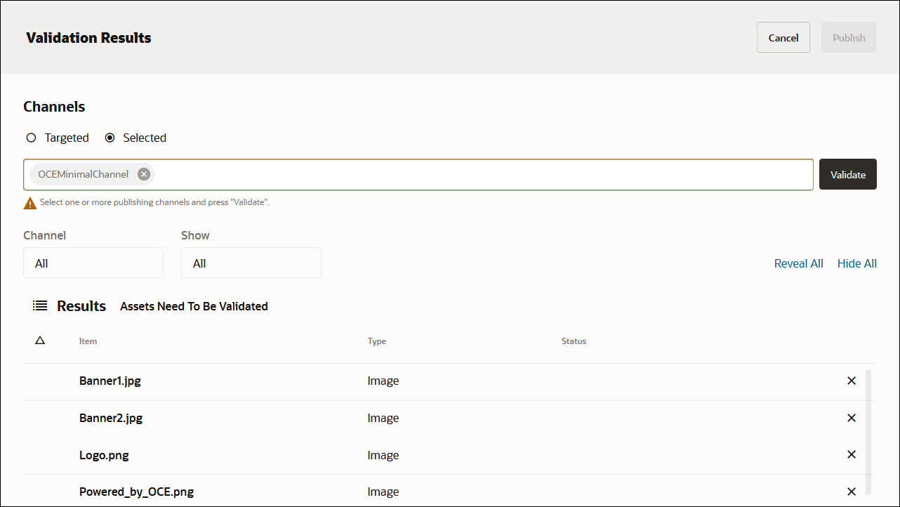Click inside the channel selection field

(421, 173)
